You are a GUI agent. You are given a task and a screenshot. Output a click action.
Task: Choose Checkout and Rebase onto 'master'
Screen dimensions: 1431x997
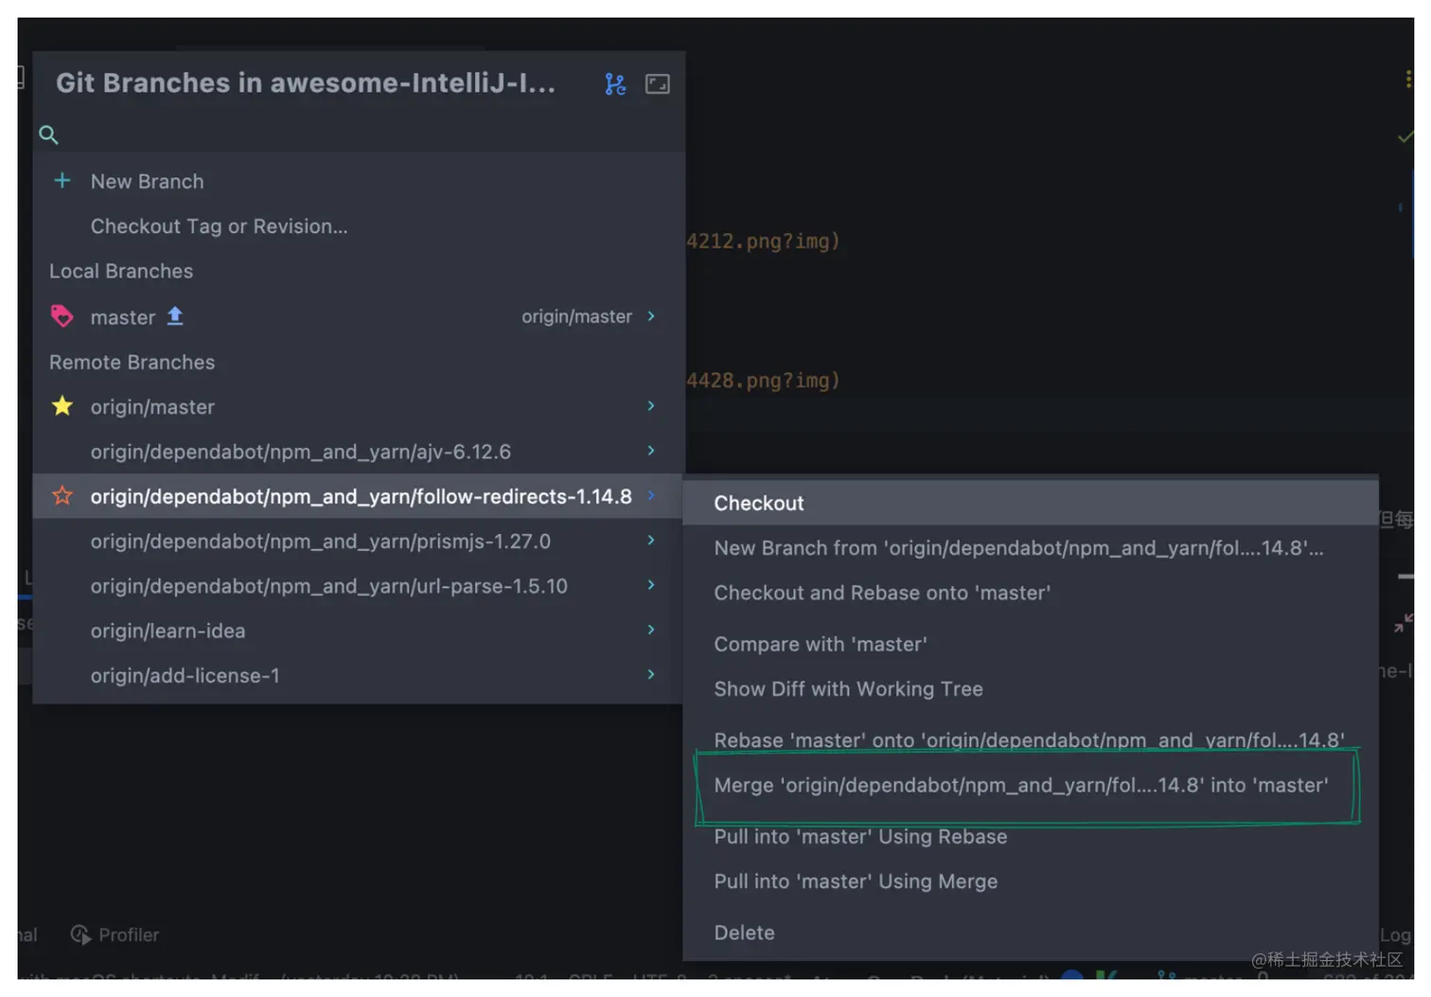tap(1031, 593)
